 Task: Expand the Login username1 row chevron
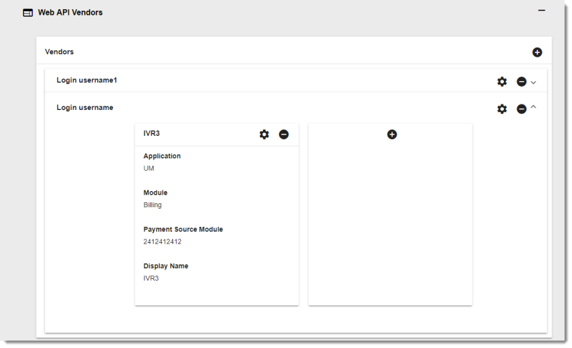pyautogui.click(x=533, y=82)
